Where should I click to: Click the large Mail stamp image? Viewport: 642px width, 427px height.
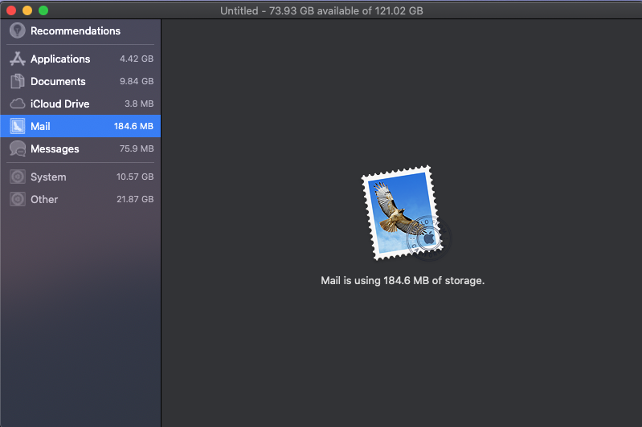(x=405, y=213)
